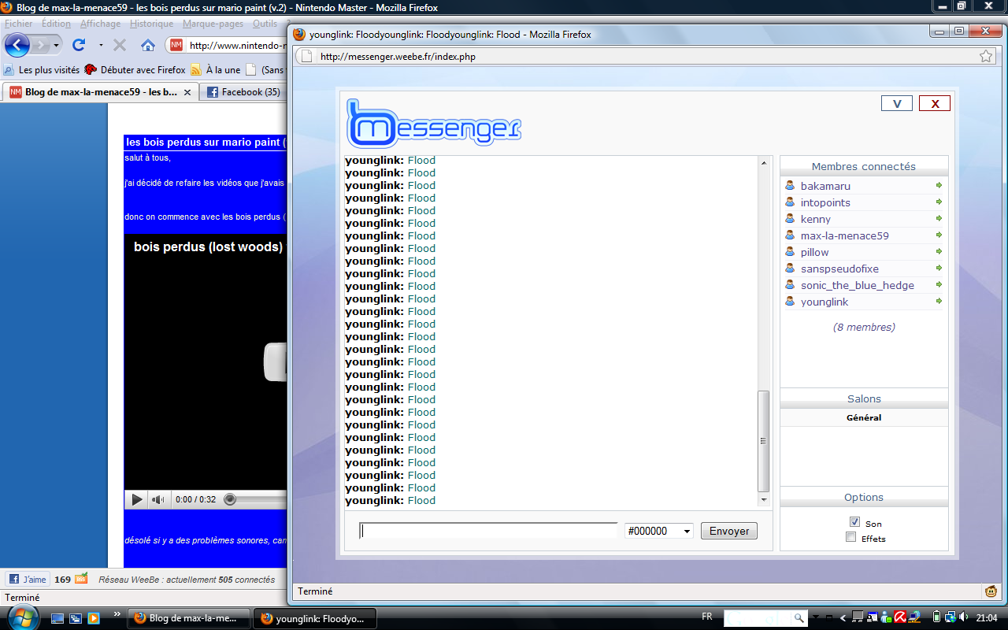Go to the home page in Nintendo Master window
Viewport: 1008px width, 630px height.
148,45
